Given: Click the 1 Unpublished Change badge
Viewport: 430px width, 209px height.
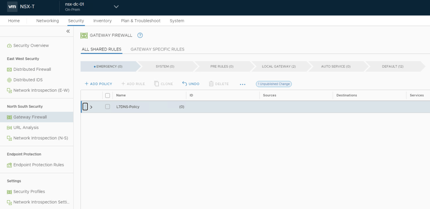Looking at the screenshot, I should [x=273, y=84].
